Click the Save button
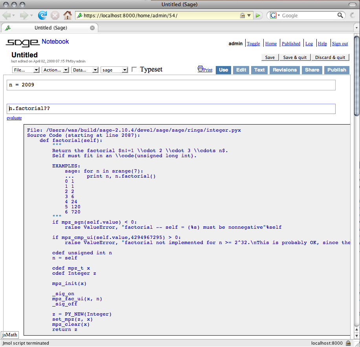The width and height of the screenshot is (360, 347). 270,57
